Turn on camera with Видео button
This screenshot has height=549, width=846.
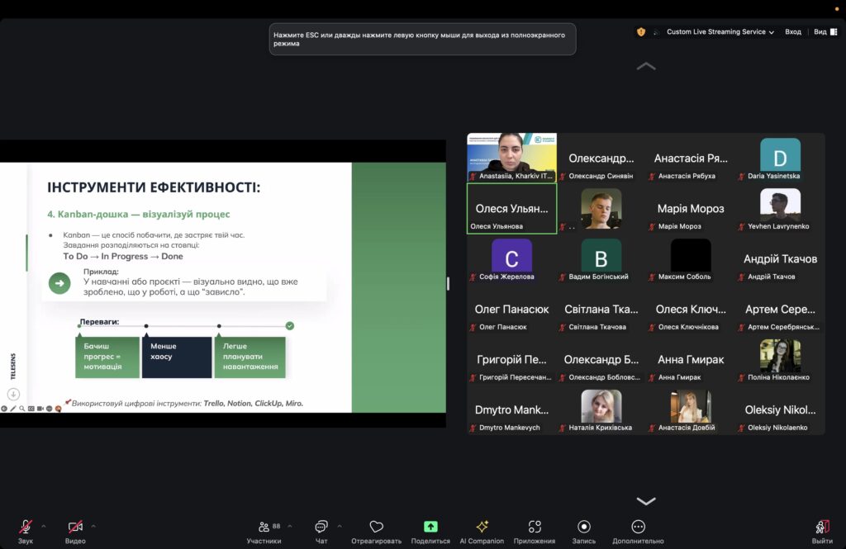[75, 527]
